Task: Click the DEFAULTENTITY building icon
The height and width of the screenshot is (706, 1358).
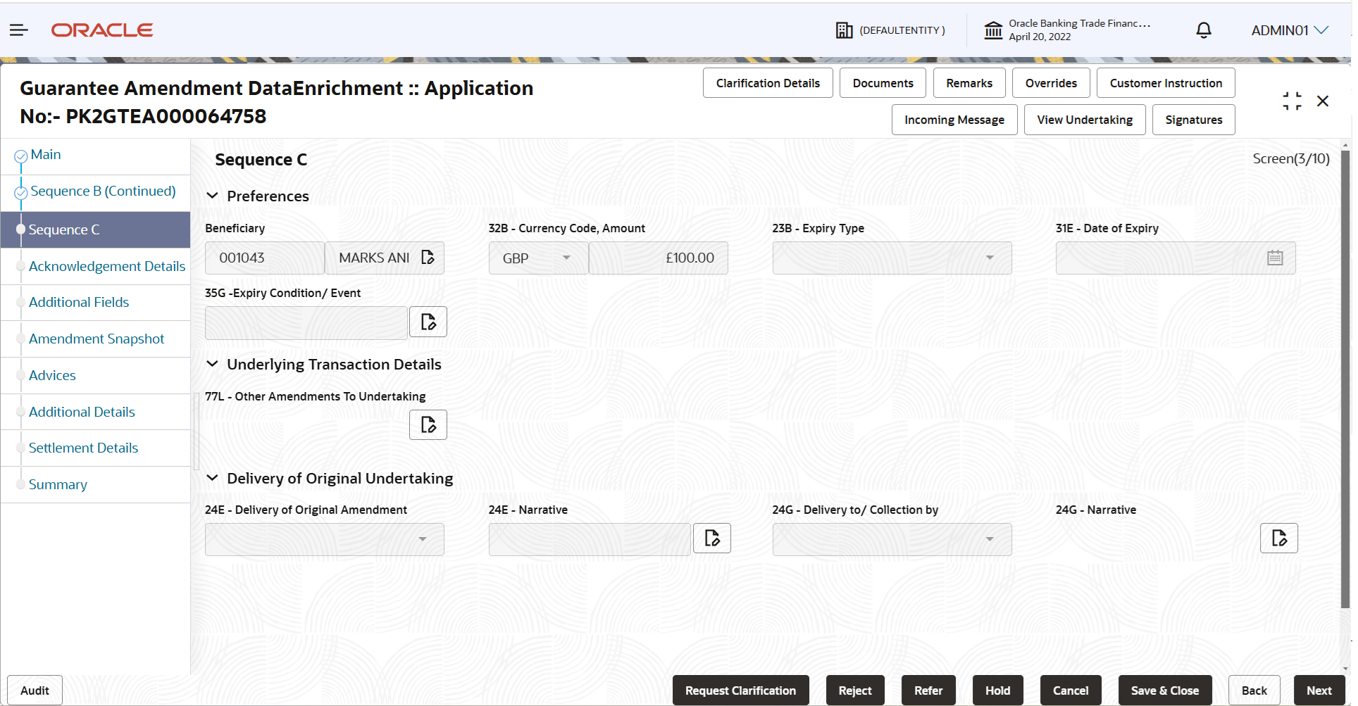Action: click(844, 30)
